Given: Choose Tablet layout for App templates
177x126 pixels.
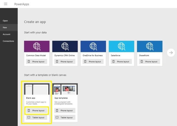Looking at the screenshot, I should point(65,117).
